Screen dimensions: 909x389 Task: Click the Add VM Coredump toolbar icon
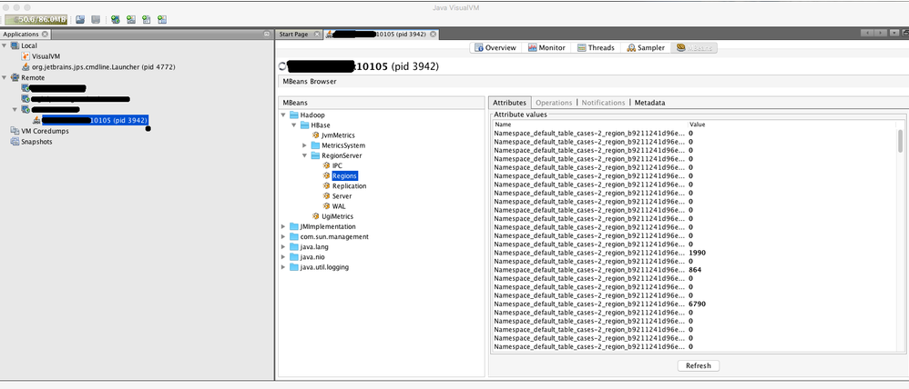[x=147, y=20]
